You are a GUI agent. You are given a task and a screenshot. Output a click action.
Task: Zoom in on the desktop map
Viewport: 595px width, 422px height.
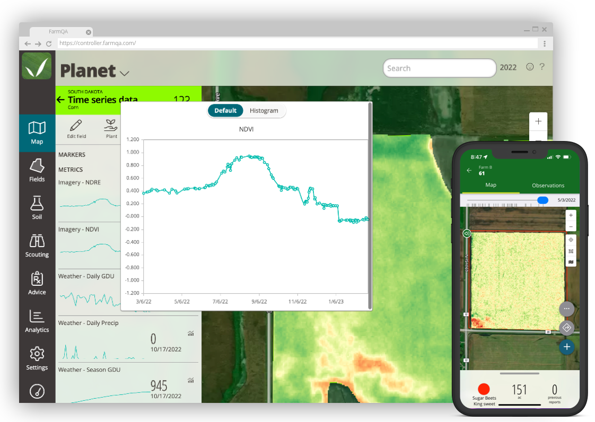coord(538,121)
